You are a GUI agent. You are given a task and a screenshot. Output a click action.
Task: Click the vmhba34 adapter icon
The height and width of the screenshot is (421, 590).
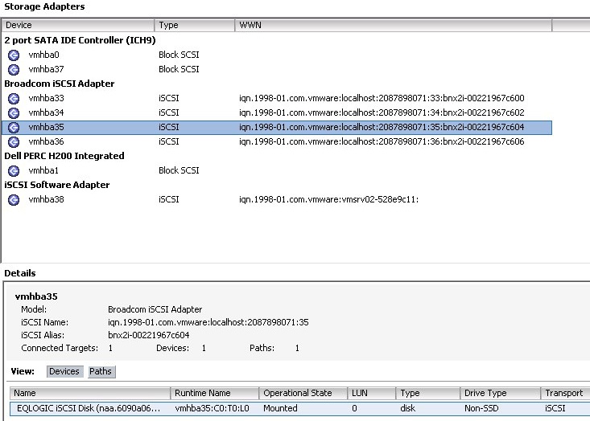(x=14, y=112)
